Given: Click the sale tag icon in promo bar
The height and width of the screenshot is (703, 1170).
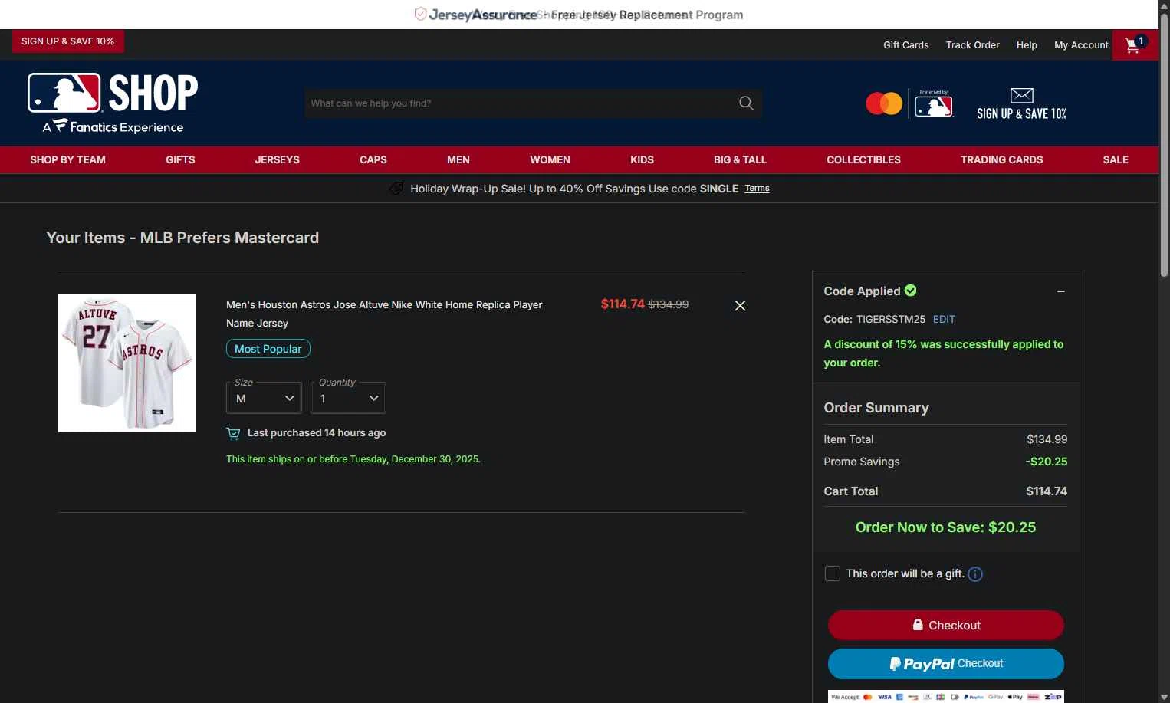Looking at the screenshot, I should (x=396, y=189).
